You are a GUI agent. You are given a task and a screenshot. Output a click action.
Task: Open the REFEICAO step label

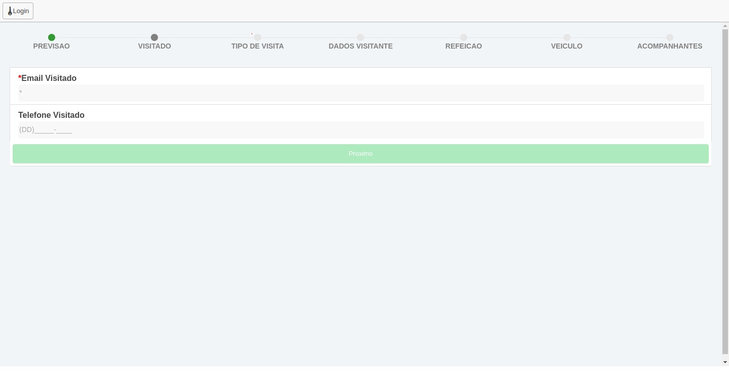(464, 46)
